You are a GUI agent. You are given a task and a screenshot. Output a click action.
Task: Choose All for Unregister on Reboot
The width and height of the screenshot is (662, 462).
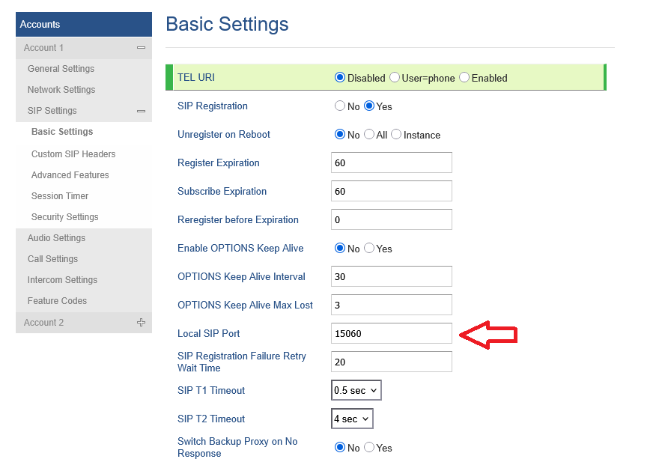click(369, 135)
